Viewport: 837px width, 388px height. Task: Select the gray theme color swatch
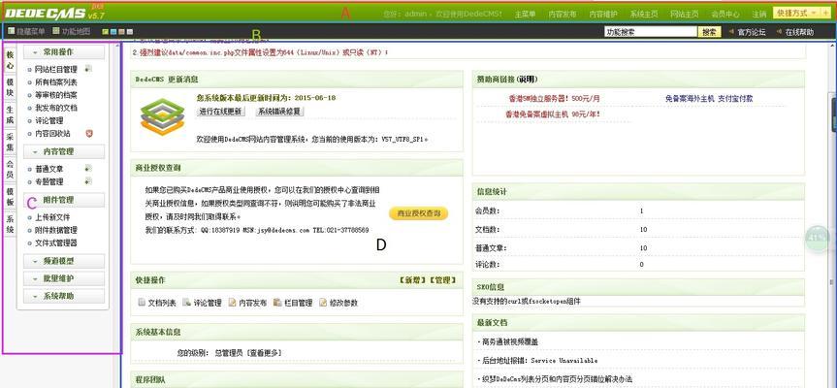click(x=130, y=32)
